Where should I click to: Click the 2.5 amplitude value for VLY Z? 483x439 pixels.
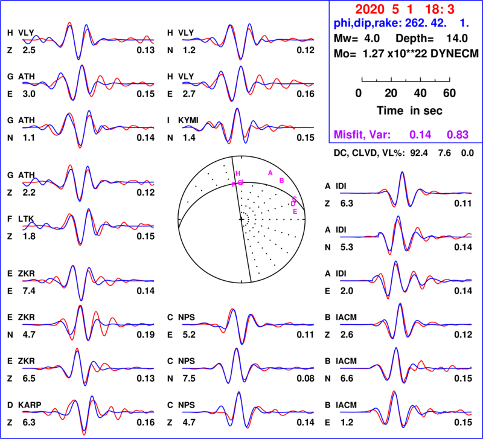pyautogui.click(x=29, y=50)
